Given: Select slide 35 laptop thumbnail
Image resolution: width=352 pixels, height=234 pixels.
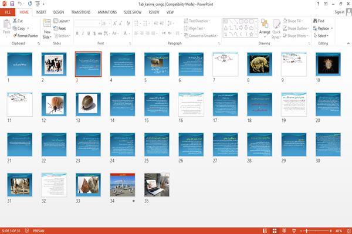Looking at the screenshot, I should click(x=157, y=185).
